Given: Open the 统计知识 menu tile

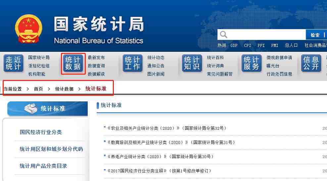Looking at the screenshot, I should coord(192,63).
